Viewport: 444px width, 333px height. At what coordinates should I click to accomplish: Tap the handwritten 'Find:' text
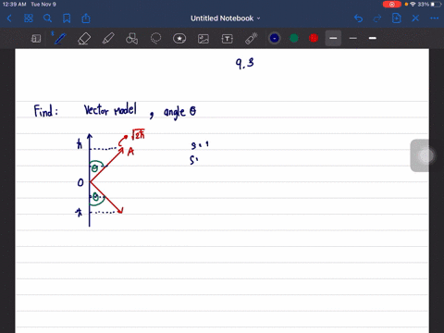tap(45, 111)
